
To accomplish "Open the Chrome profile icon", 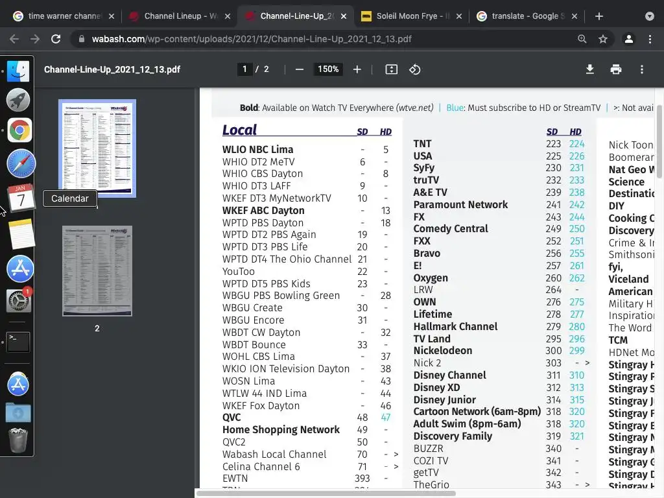I will point(629,39).
